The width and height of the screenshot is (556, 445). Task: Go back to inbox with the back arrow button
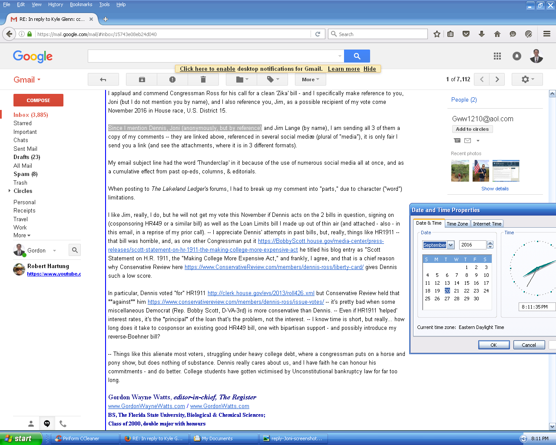103,80
